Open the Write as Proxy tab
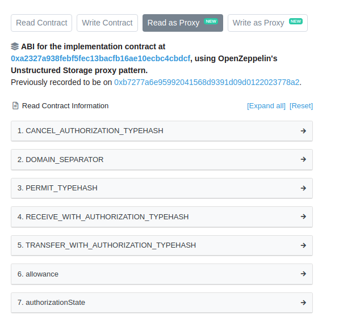The height and width of the screenshot is (323, 360). pyautogui.click(x=267, y=23)
